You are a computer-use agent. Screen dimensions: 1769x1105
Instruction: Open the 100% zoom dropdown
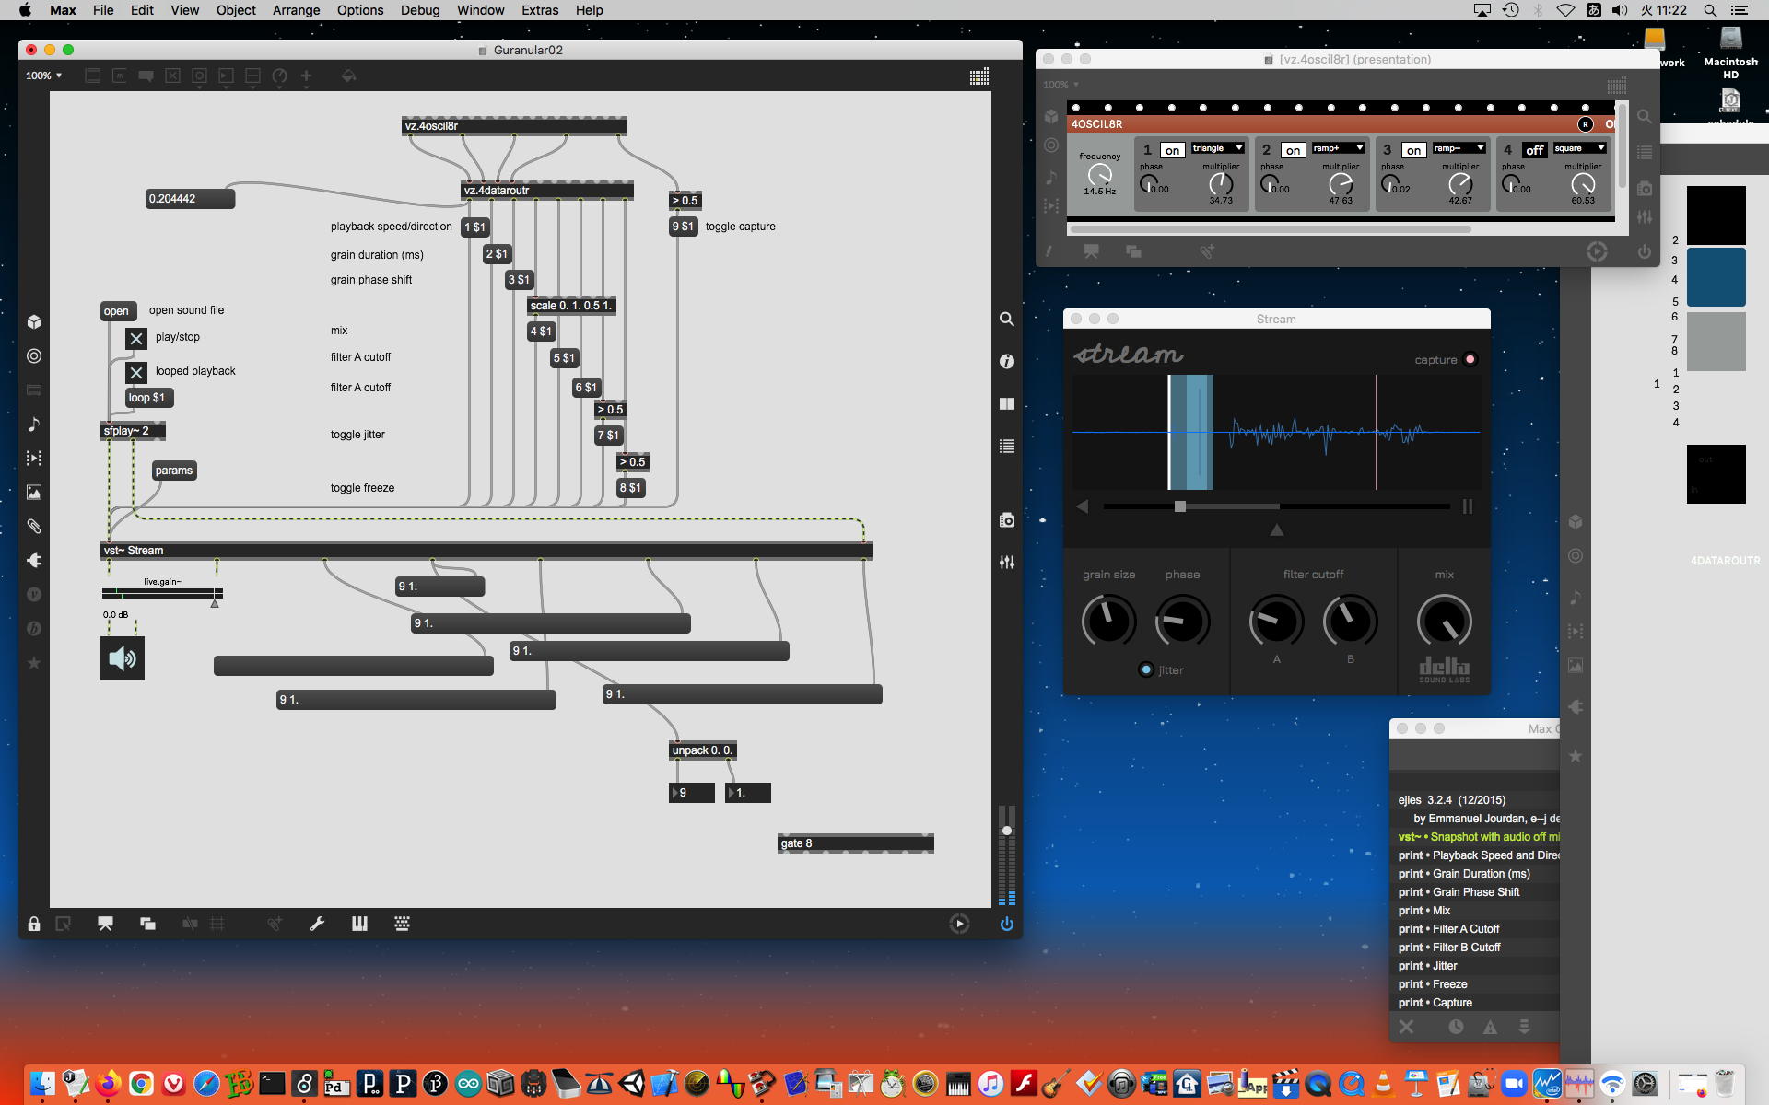(43, 76)
